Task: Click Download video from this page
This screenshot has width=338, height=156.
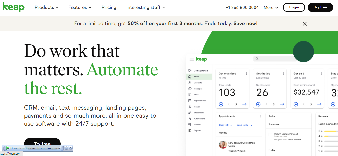Action: pos(33,148)
